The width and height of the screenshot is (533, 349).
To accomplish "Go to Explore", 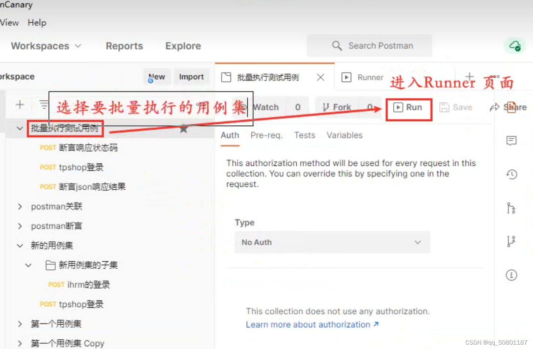I will [183, 46].
